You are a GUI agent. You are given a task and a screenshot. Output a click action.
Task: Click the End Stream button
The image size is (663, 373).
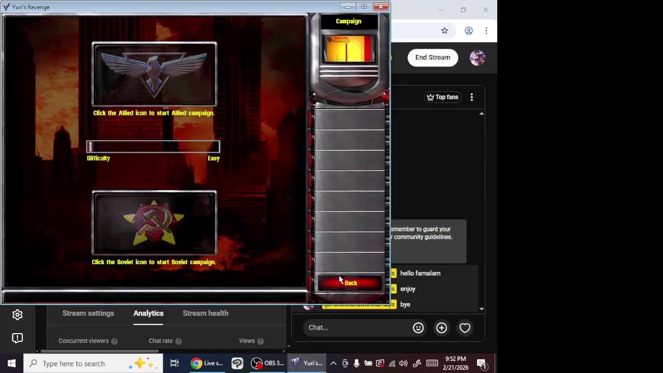point(433,58)
